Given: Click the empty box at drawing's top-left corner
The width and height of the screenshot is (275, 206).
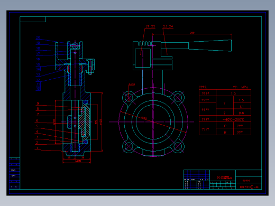Looking at the screenshot, I should 33,20.
